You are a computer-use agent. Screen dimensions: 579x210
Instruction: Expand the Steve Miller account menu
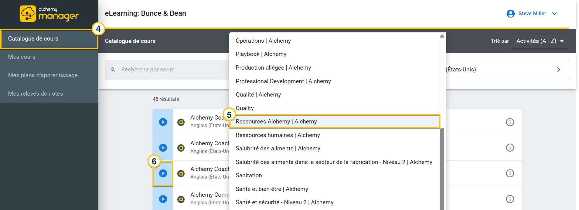(x=554, y=14)
